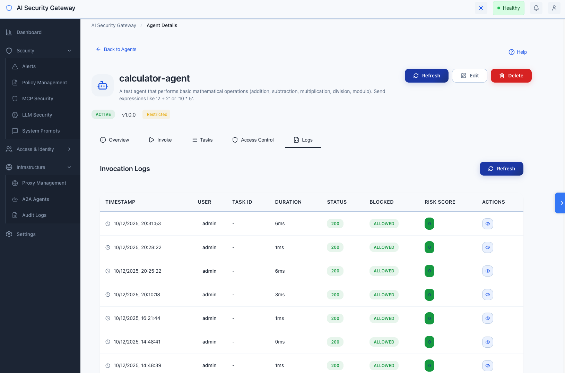View details of the 16:21:44 log entry
The image size is (565, 373).
[x=487, y=318]
